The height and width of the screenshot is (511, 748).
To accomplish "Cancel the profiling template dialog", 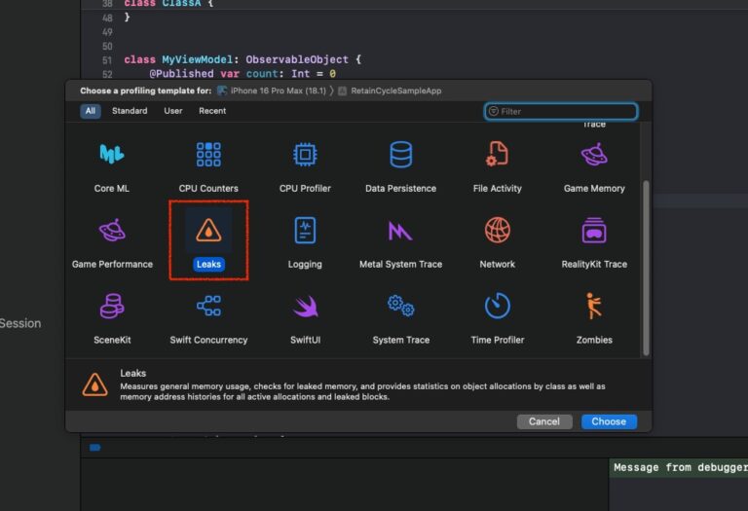I will (544, 421).
